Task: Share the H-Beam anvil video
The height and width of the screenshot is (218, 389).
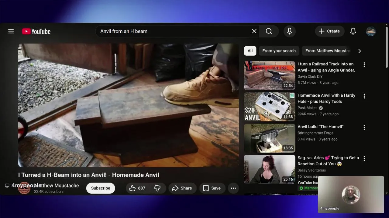Action: coord(182,188)
